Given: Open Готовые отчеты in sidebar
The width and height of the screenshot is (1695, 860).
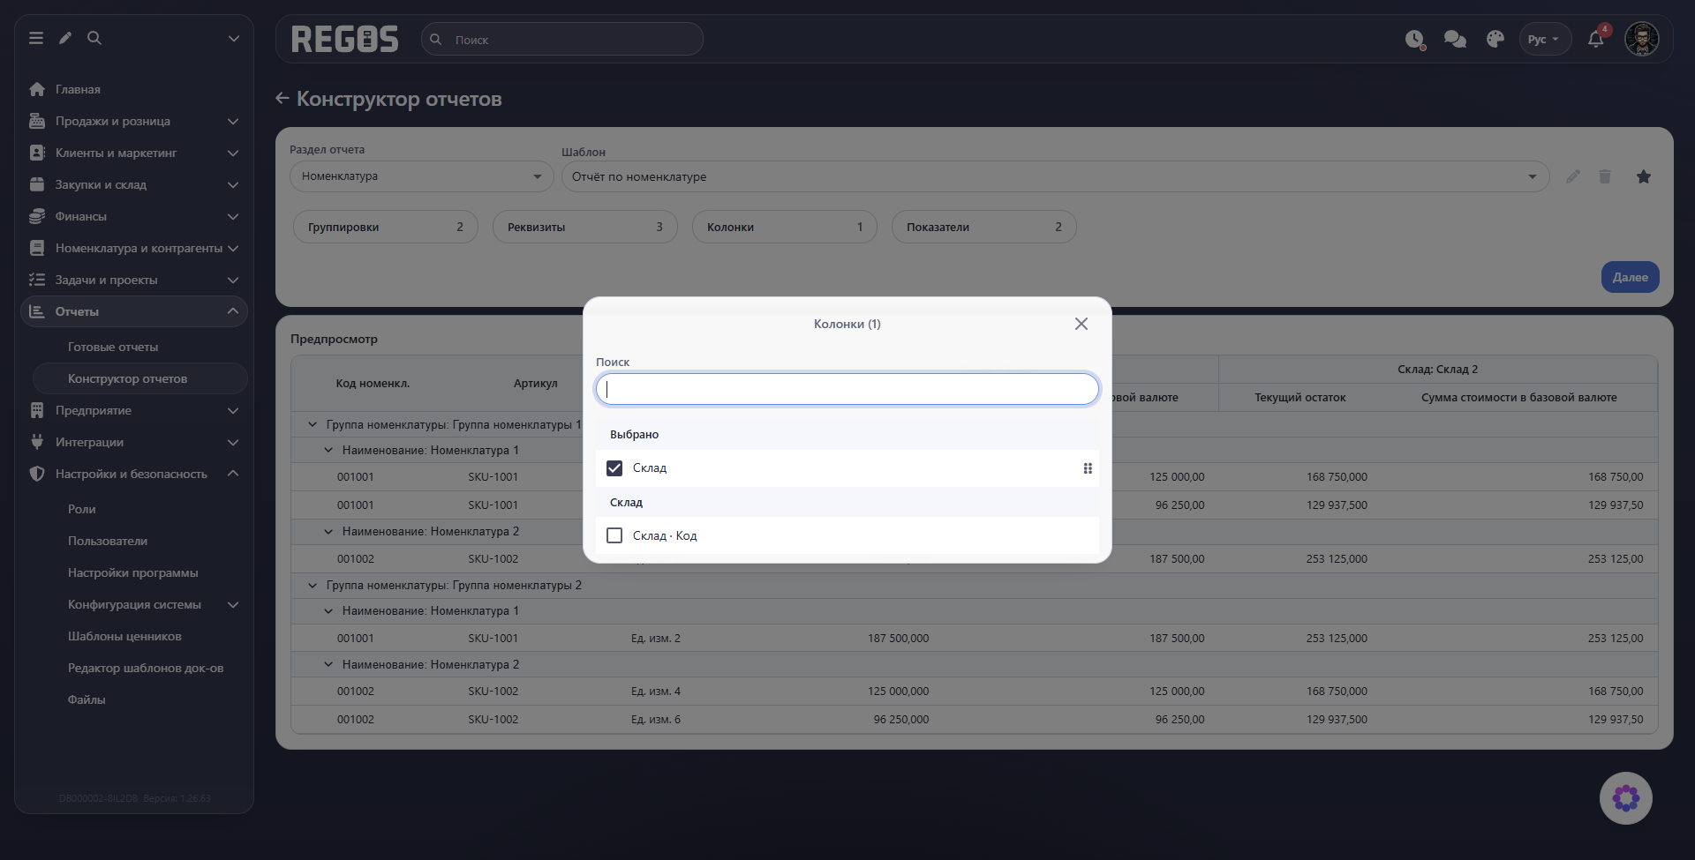Looking at the screenshot, I should (x=113, y=347).
